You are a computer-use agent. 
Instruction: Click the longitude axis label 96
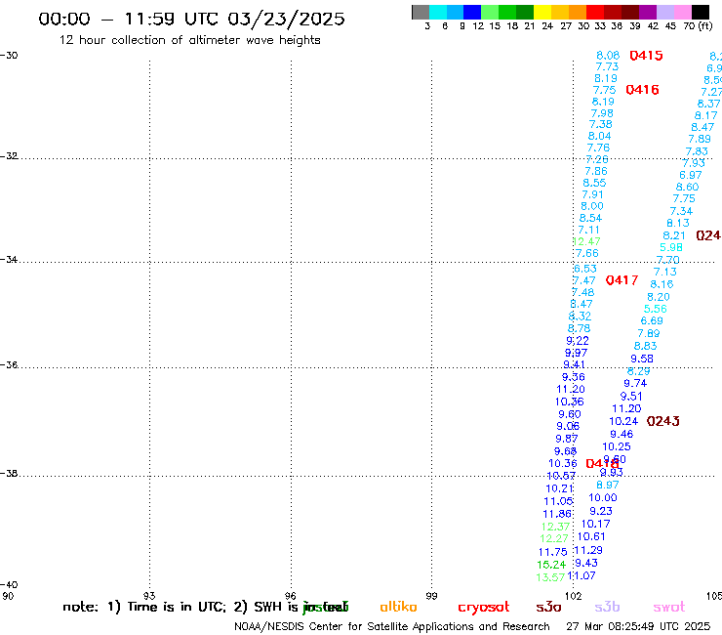(x=290, y=596)
